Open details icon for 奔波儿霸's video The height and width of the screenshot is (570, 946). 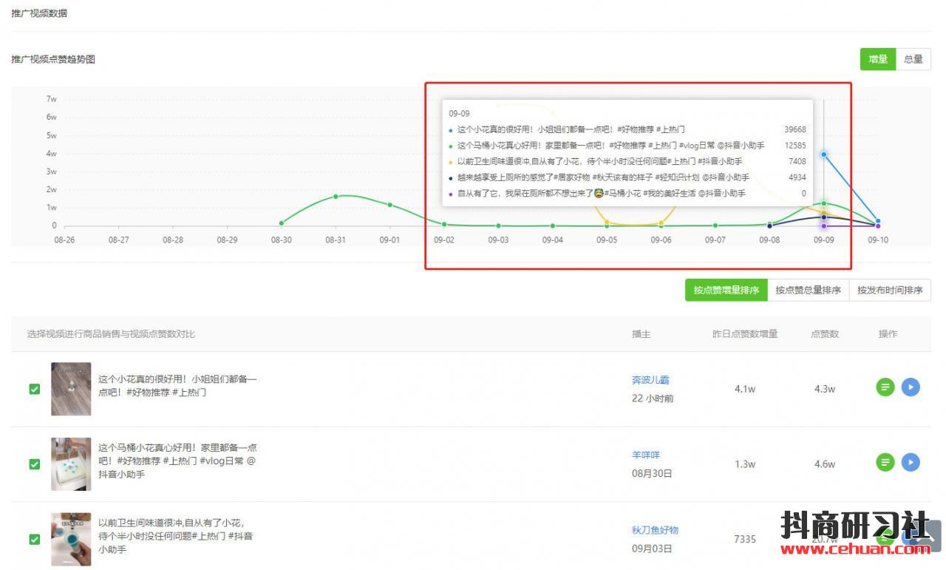(x=885, y=387)
